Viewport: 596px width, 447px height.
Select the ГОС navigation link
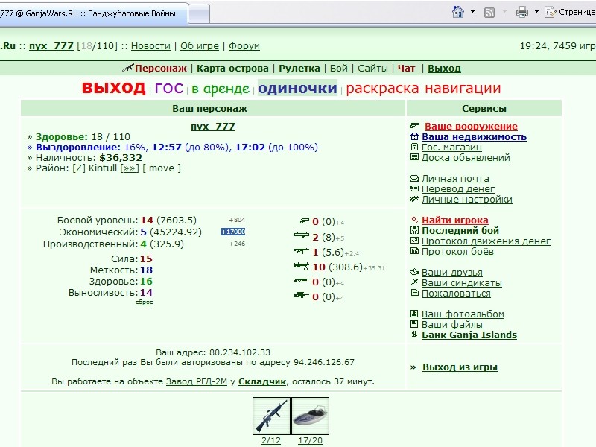pyautogui.click(x=169, y=89)
